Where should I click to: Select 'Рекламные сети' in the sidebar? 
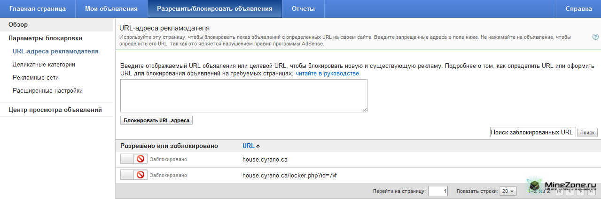(36, 78)
